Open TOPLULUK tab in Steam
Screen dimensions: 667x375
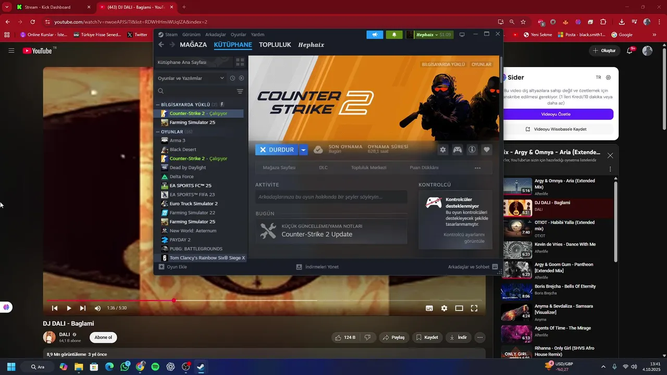(x=275, y=45)
